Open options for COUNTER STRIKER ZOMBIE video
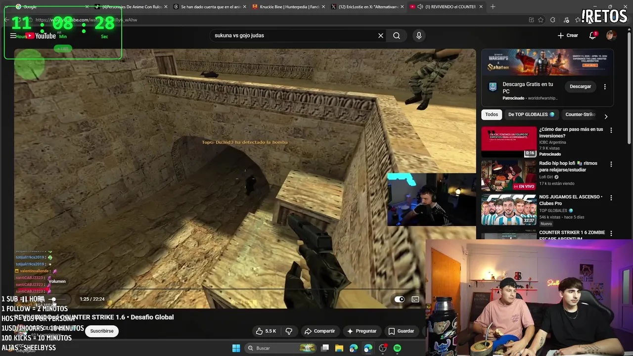The image size is (633, 356). click(x=611, y=233)
